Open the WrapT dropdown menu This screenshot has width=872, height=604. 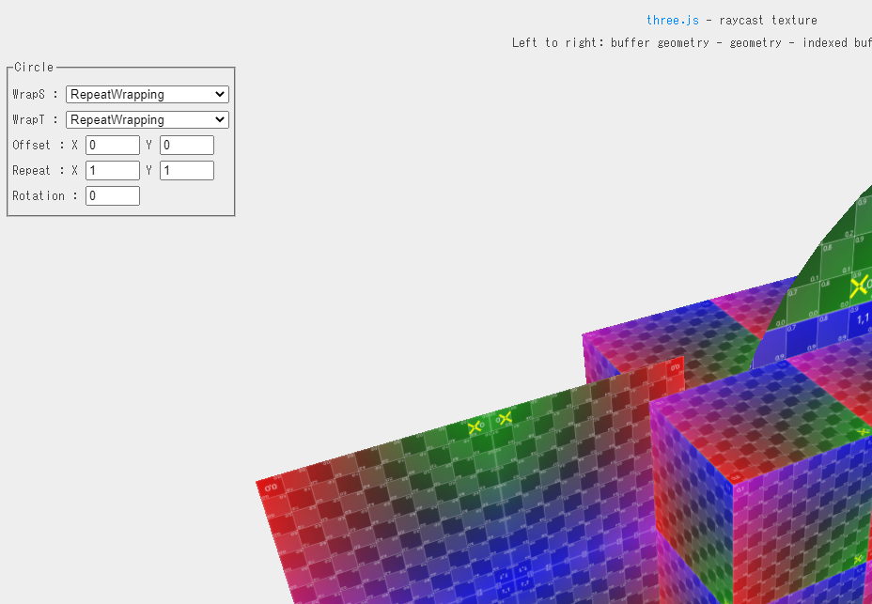(x=147, y=119)
